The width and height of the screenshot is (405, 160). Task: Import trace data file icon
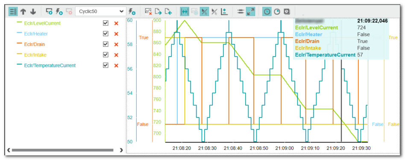tap(168, 11)
